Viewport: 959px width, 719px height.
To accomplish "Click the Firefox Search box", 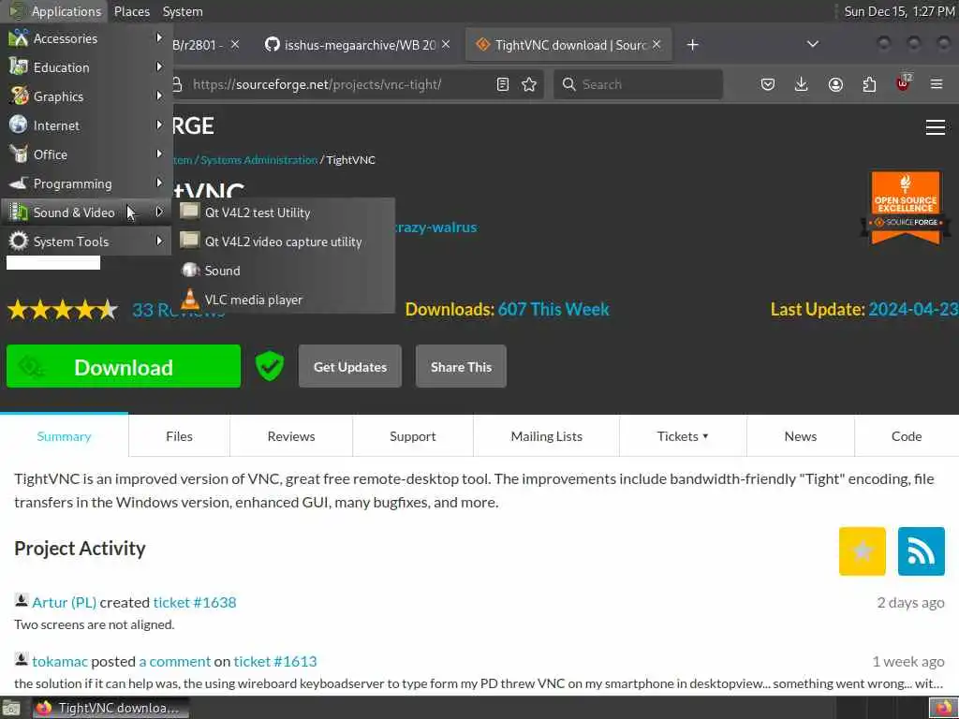I will pyautogui.click(x=638, y=84).
